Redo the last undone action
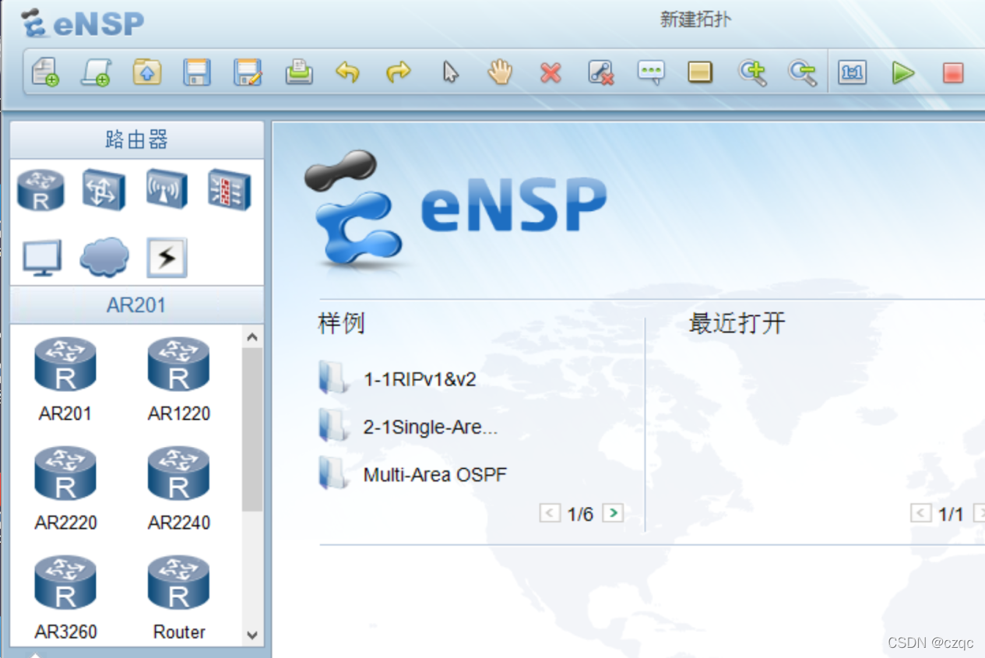Screen dimensions: 985x658 coord(399,72)
